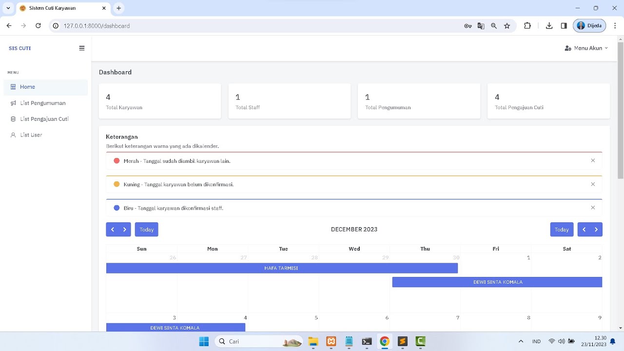The height and width of the screenshot is (351, 624).
Task: Click the right-side Today button
Action: (562, 230)
